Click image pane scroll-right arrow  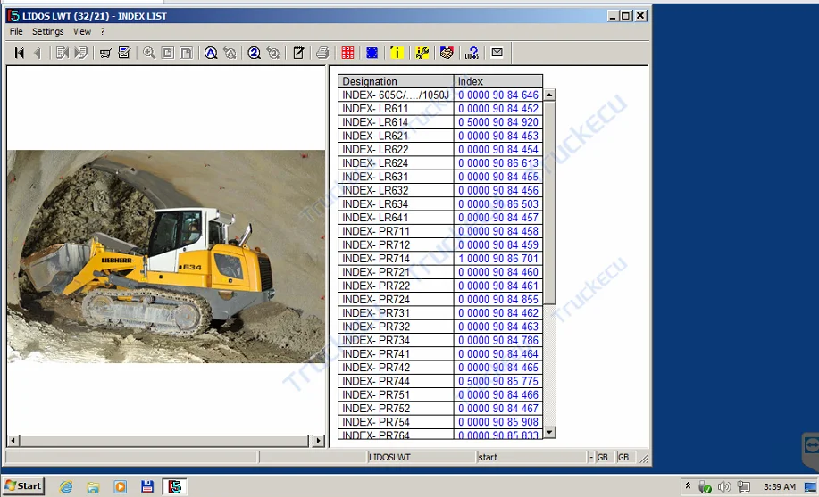tap(319, 441)
